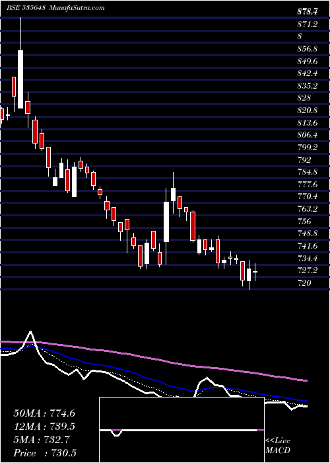The height and width of the screenshot is (463, 330).
Task: Click the 849.6 price axis label
Action: coord(307,61)
